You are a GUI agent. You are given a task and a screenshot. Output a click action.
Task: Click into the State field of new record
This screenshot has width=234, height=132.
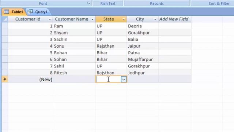click(x=108, y=80)
